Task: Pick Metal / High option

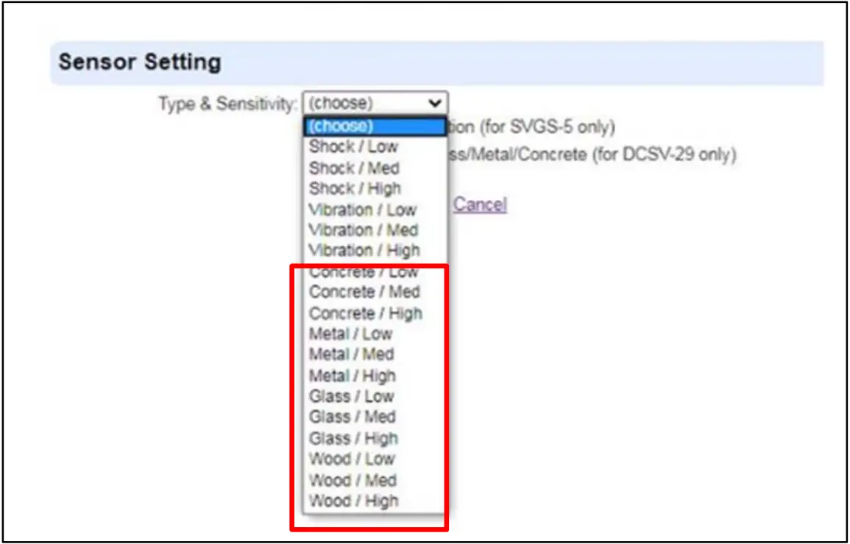Action: tap(352, 376)
